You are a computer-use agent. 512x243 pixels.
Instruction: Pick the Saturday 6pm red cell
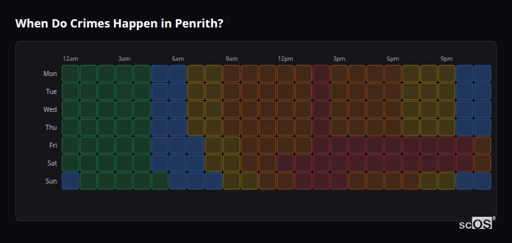pyautogui.click(x=393, y=163)
